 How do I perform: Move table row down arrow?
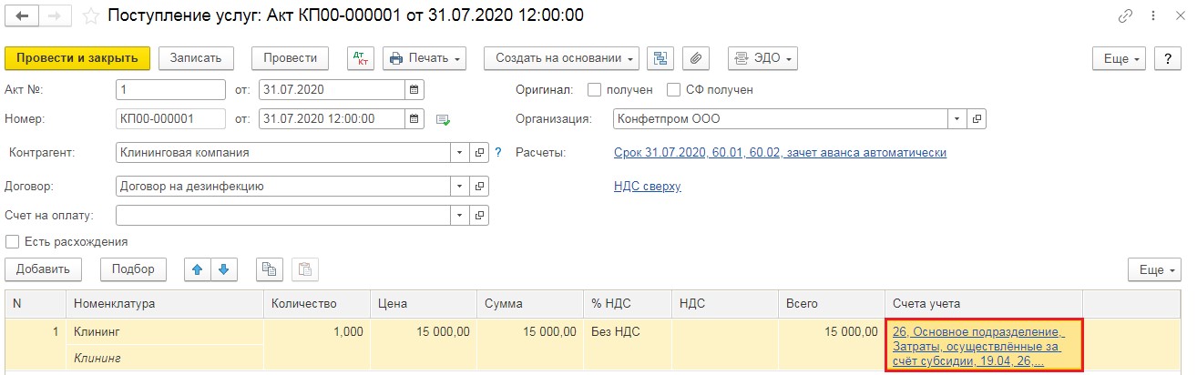[224, 269]
